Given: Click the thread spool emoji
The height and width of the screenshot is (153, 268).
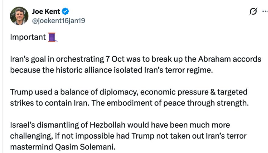Looking at the screenshot, I should click(52, 37).
